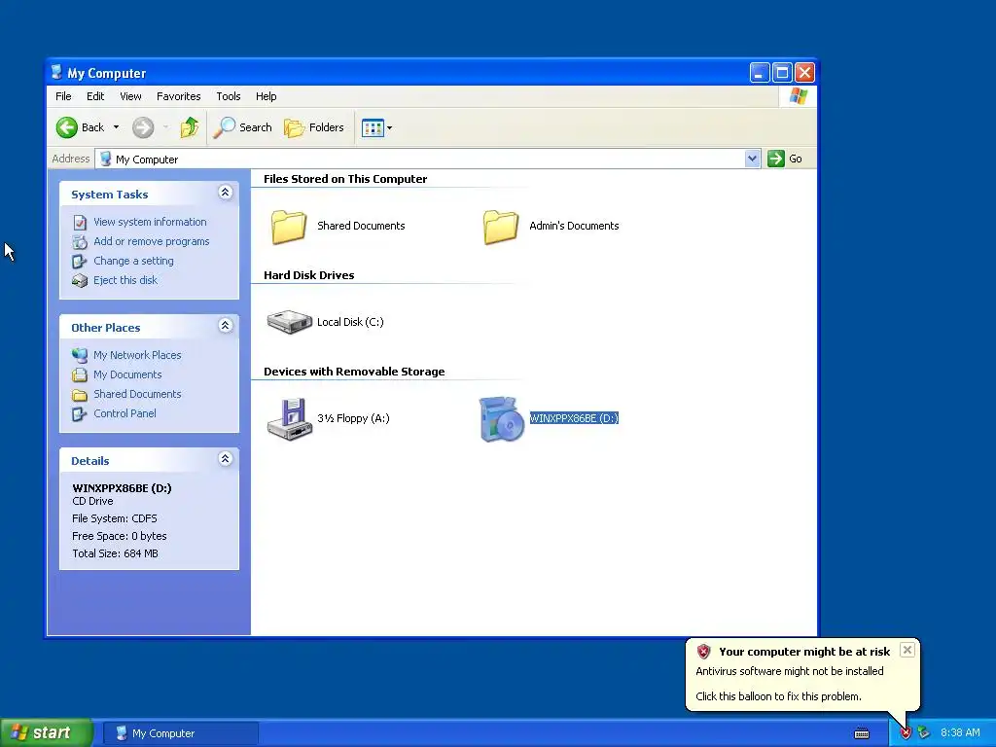Image resolution: width=996 pixels, height=747 pixels.
Task: Click My Computer taskbar button
Action: point(180,733)
